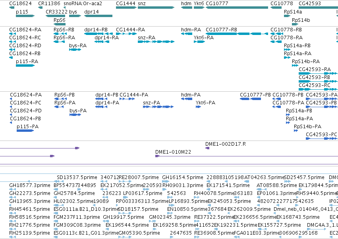This screenshot has height=239, width=338.
Task: Open EST SD18157.5prime label
Action: click(138, 209)
